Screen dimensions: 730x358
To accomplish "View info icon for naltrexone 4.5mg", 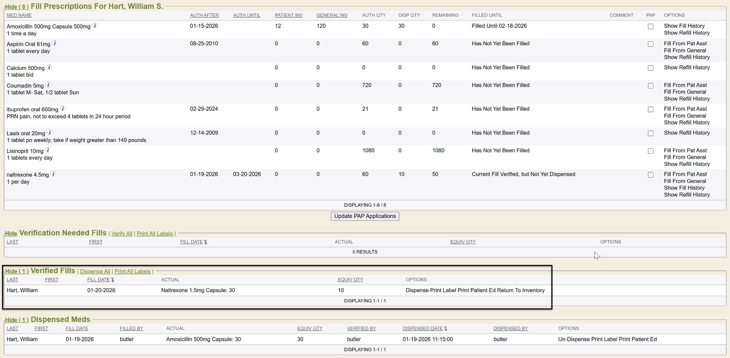I will pos(53,174).
